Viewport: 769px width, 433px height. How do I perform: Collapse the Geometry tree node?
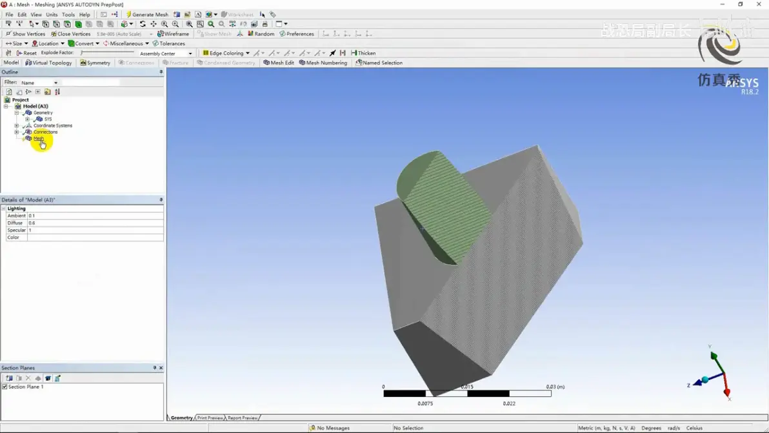(17, 113)
